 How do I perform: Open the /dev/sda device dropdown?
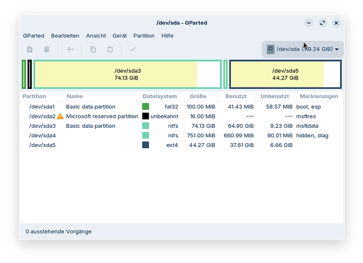[302, 49]
